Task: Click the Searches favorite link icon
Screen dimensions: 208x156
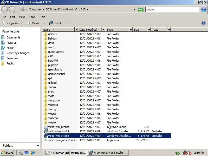Action: (3, 58)
